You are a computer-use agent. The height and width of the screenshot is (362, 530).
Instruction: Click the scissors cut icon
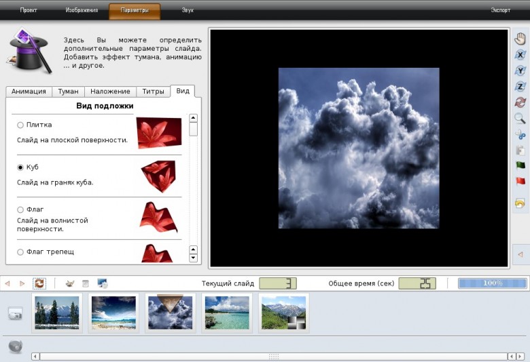(x=520, y=134)
